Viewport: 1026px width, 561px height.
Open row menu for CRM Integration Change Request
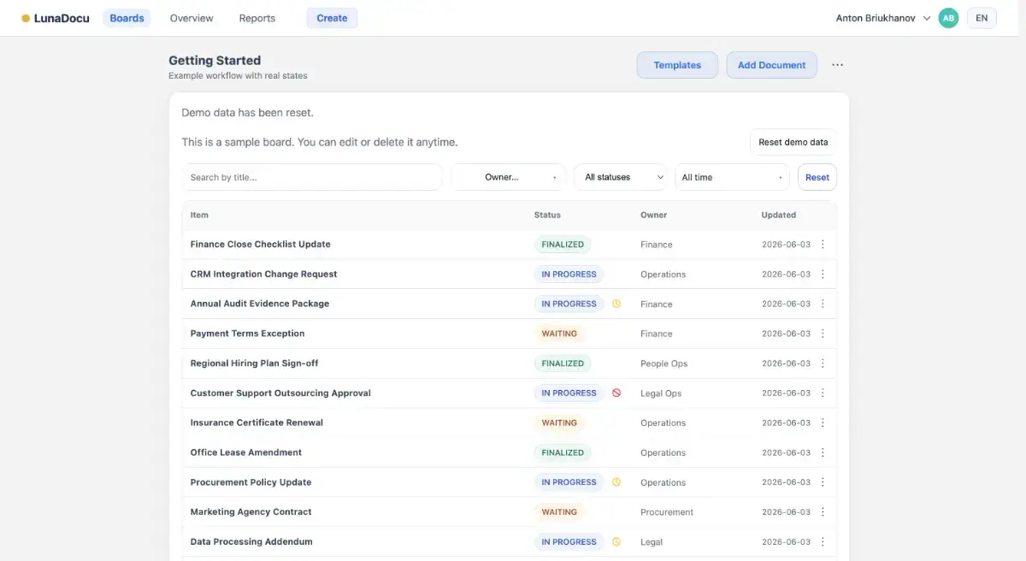tap(823, 275)
